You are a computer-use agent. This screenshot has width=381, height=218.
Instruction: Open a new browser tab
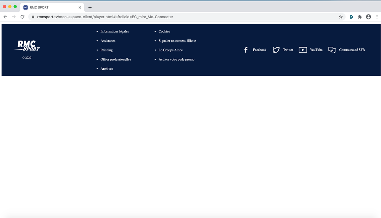[90, 8]
